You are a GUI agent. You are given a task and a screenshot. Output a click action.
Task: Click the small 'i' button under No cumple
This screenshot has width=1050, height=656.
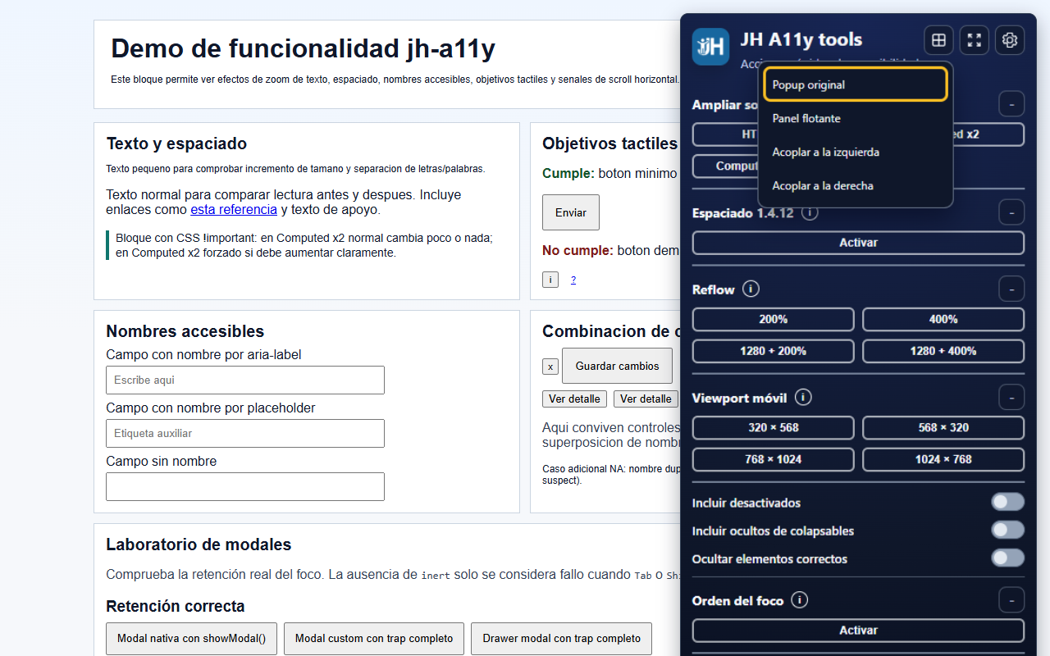(550, 280)
